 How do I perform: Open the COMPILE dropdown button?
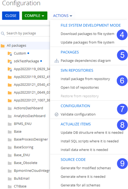(35, 16)
